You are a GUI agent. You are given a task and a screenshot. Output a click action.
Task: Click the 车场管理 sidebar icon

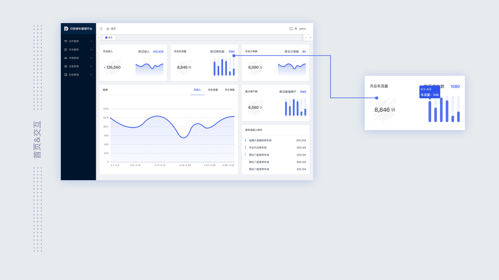[x=65, y=49]
